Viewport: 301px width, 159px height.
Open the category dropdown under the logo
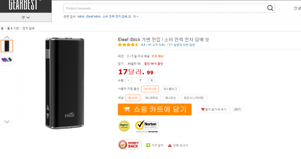tap(26, 17)
